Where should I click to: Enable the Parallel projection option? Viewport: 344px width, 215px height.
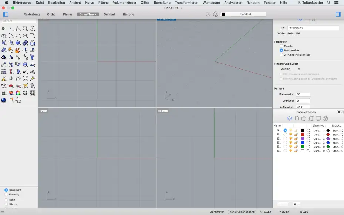click(281, 46)
